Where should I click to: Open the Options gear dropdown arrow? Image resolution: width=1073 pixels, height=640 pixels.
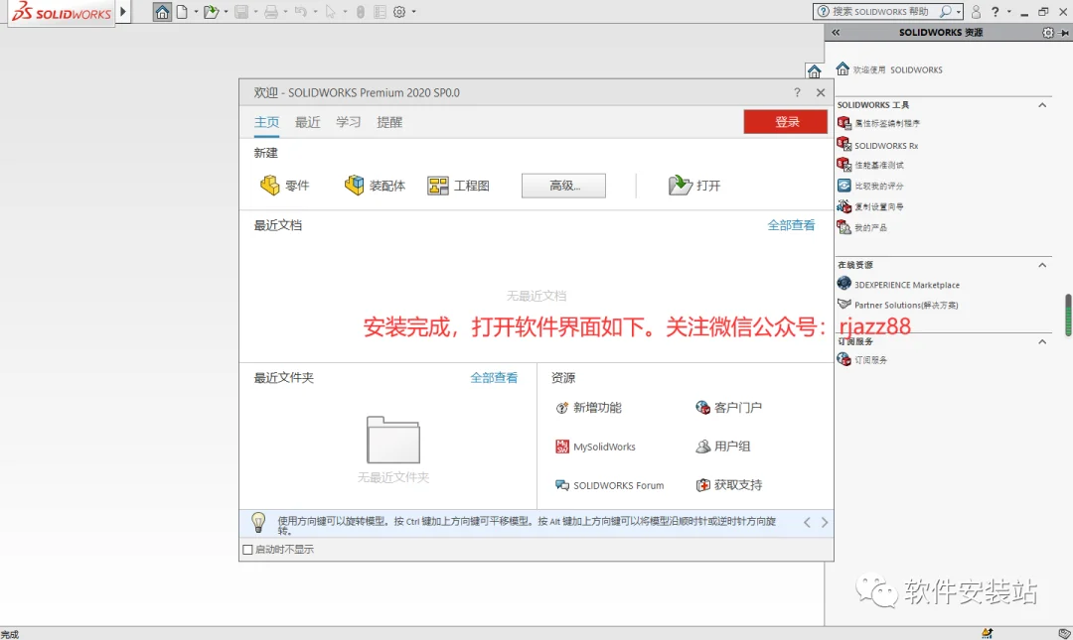pos(414,12)
